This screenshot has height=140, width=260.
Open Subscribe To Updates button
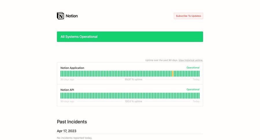[188, 16]
